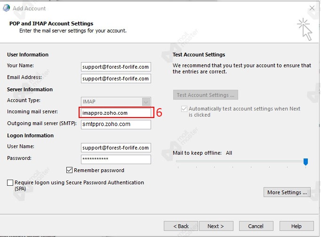321x237 pixels.
Task: Focus the Outgoing mail server (SMTP) field
Action: pyautogui.click(x=115, y=125)
